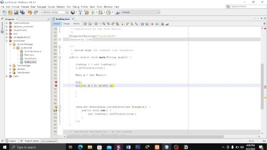The width and height of the screenshot is (267, 150).
Task: Click the green Run Project icon
Action: [x=93, y=12]
